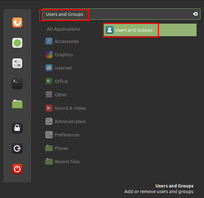Open the Office category
The height and width of the screenshot is (198, 204).
[57, 81]
